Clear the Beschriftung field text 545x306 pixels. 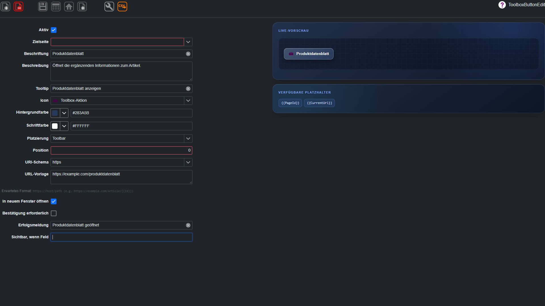pos(188,54)
